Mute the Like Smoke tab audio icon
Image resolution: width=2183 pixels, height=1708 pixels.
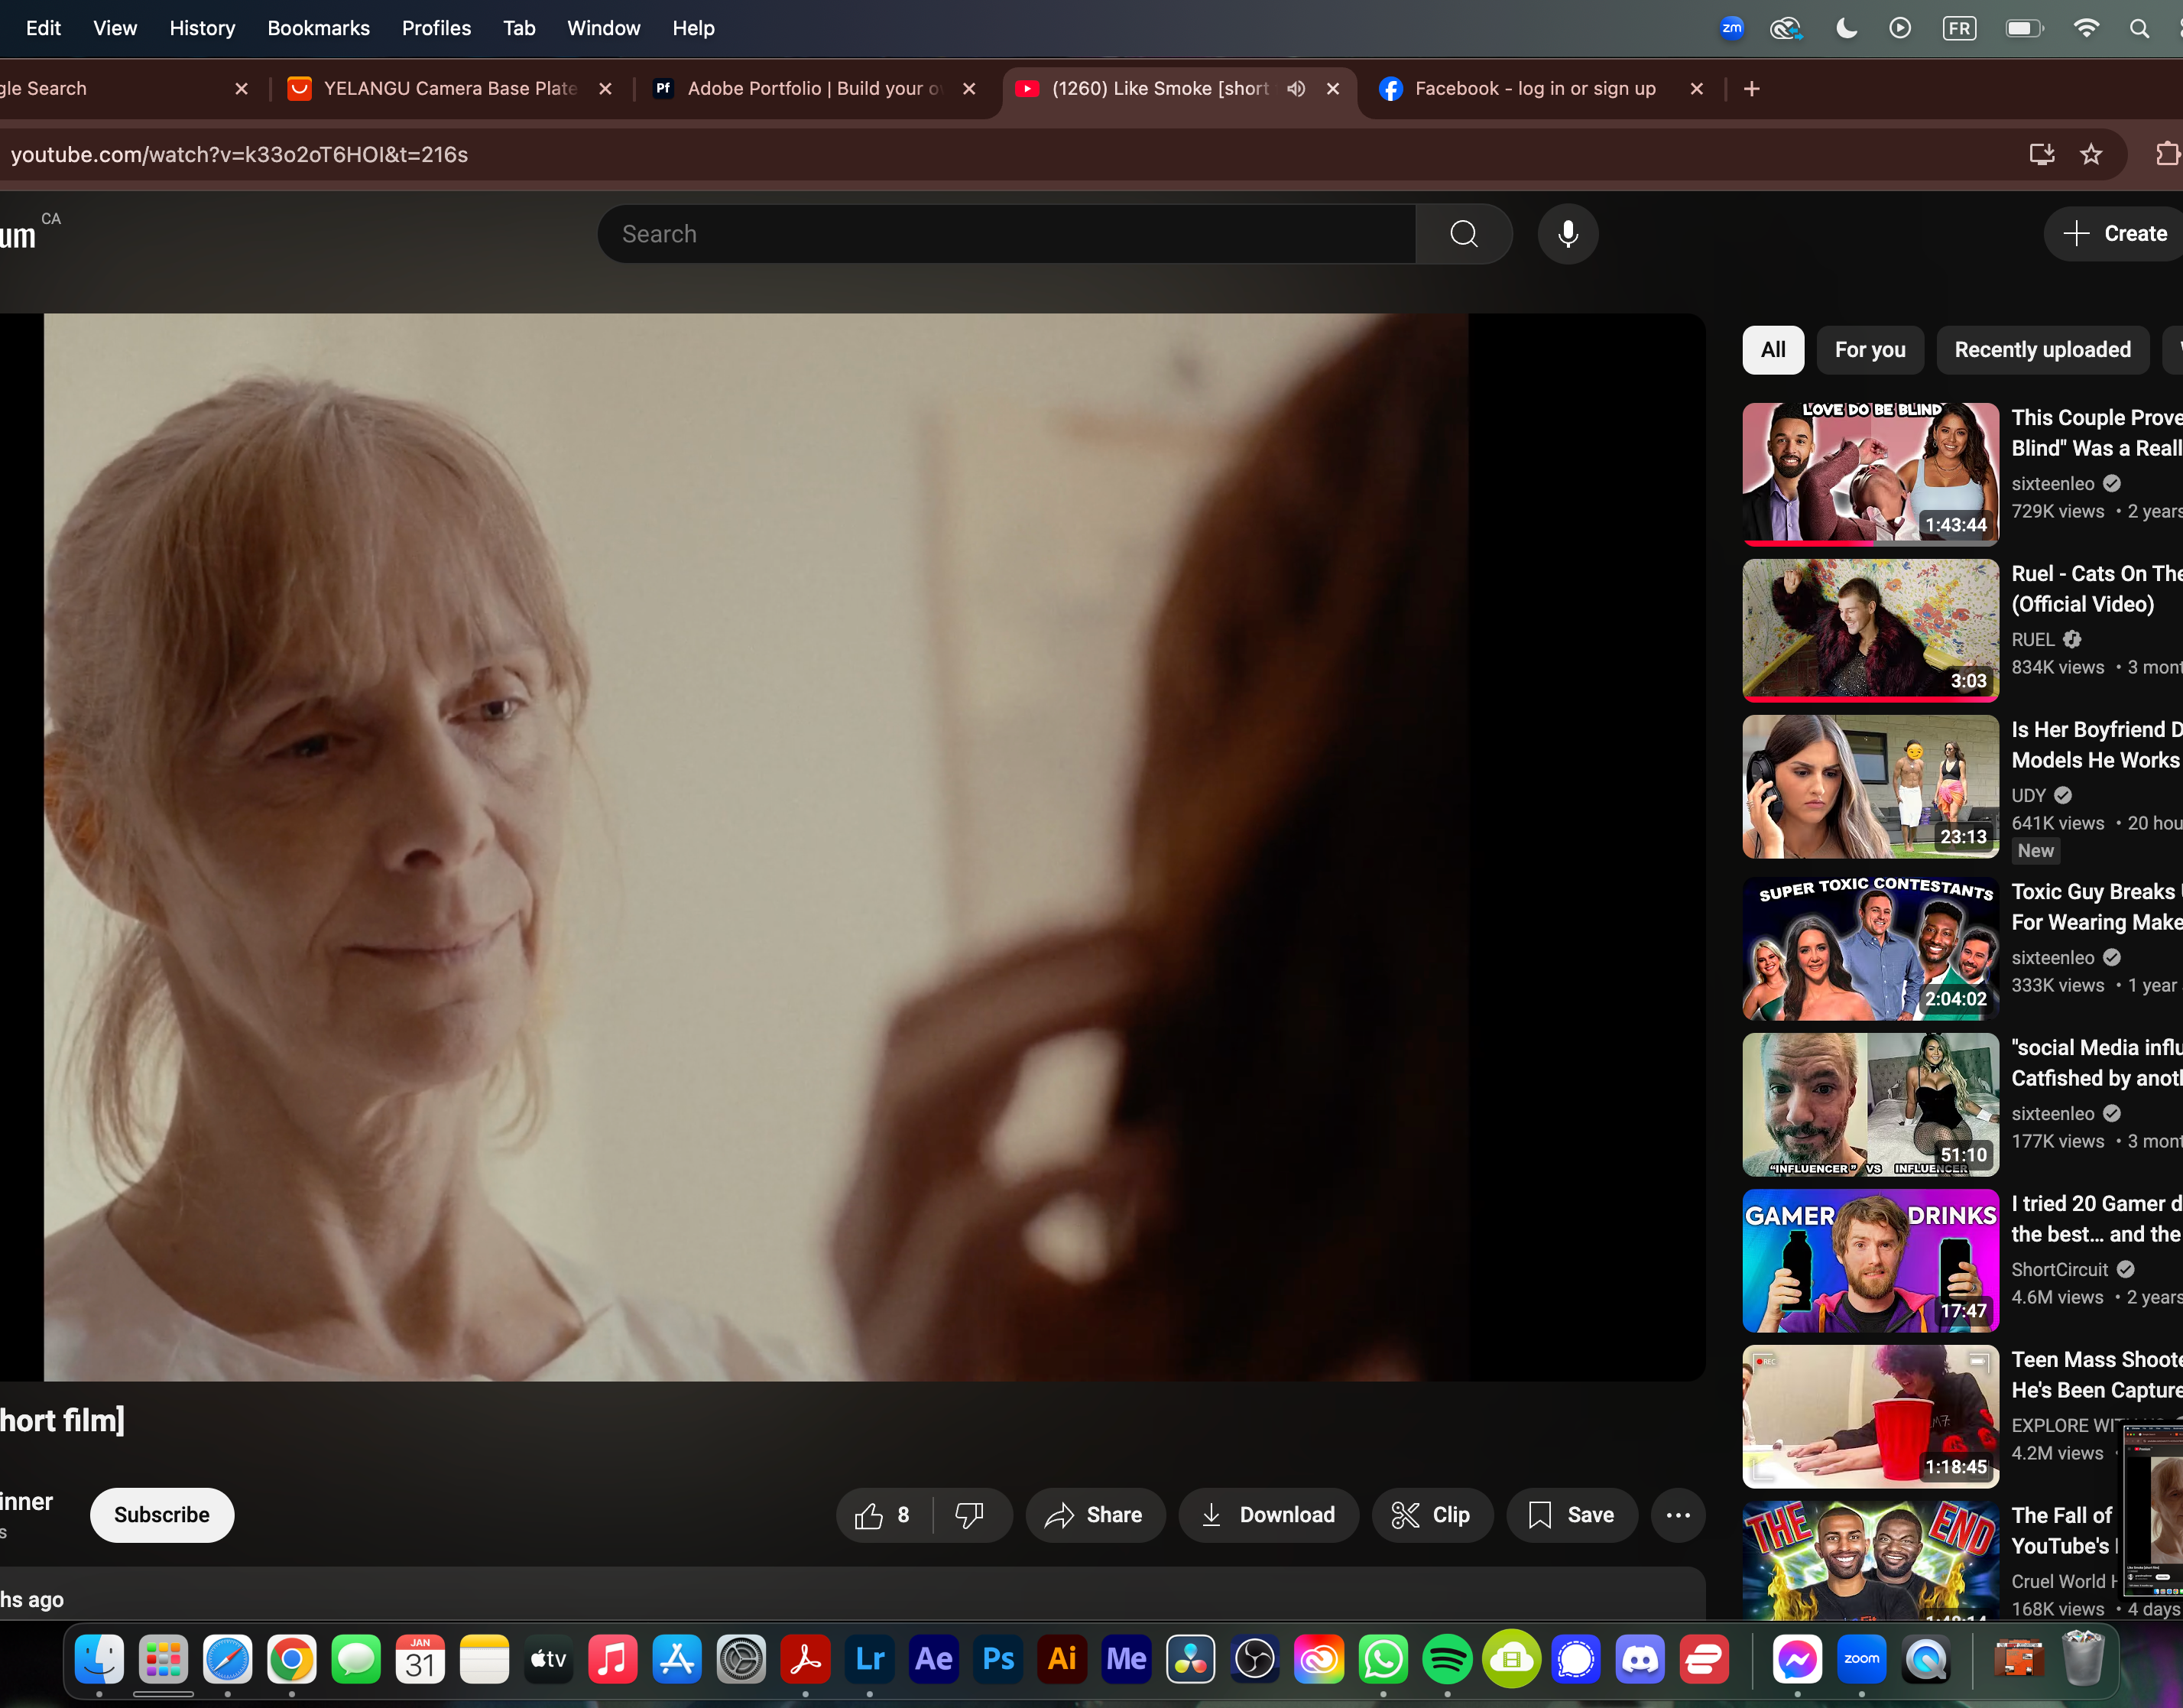click(1296, 89)
